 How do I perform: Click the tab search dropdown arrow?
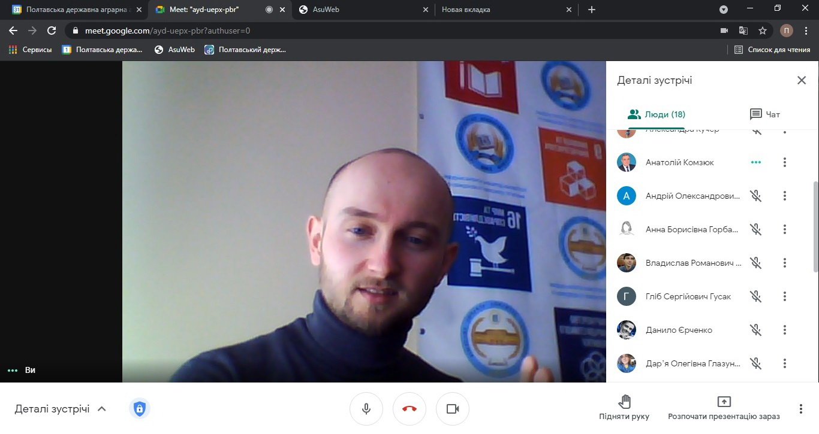(724, 10)
